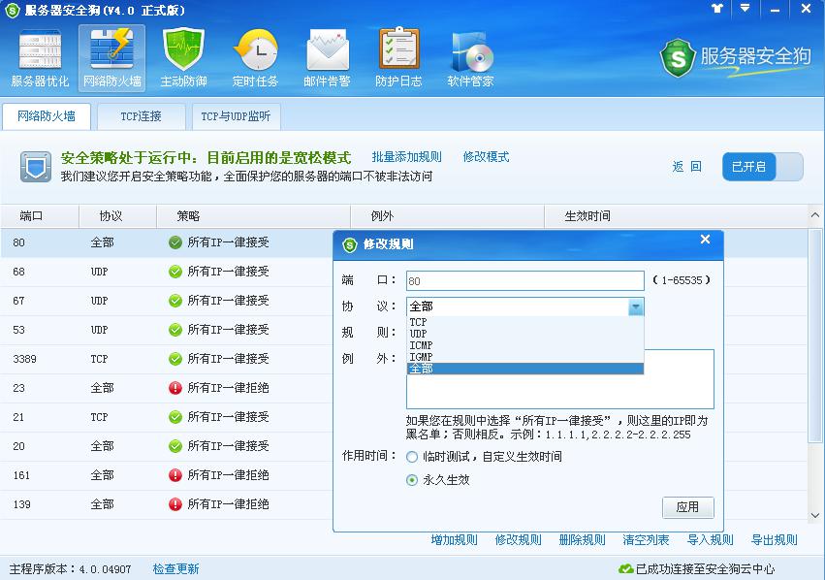825x580 pixels.
Task: Click the 应用 button in the dialog
Action: 690,507
